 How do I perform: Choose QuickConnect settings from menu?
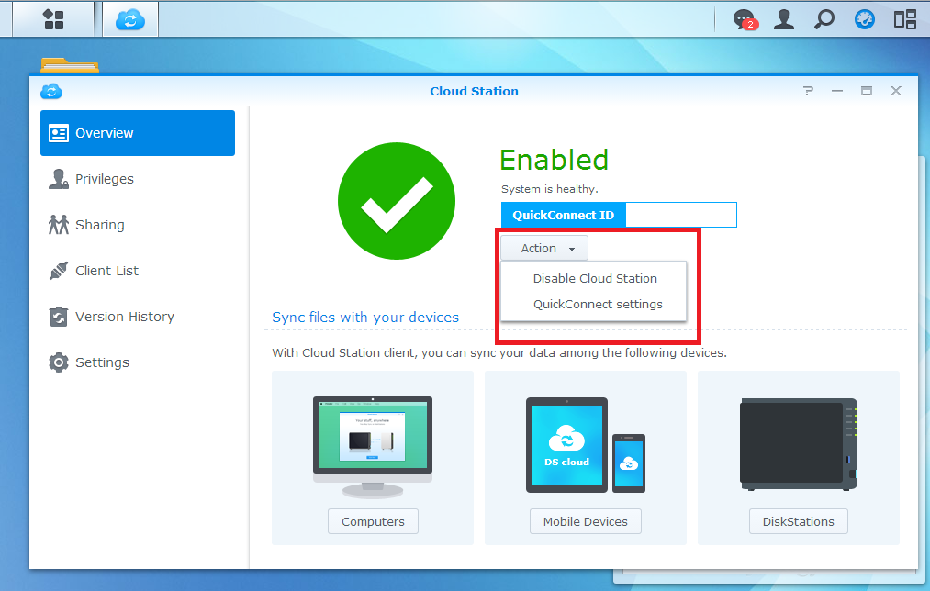point(598,304)
